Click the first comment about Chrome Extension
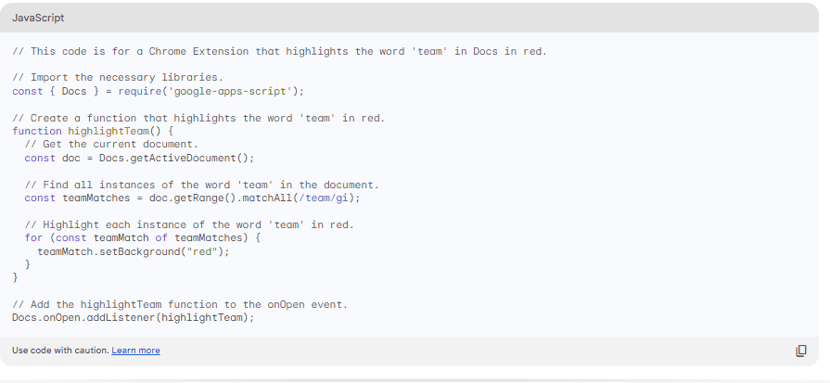 [x=279, y=50]
